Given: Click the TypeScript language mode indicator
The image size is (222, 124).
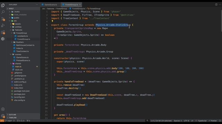Looking at the screenshot, I should (201, 121).
